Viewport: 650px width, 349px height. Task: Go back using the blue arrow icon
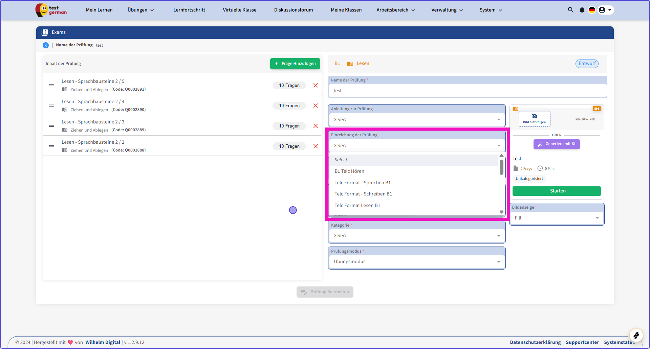tap(46, 45)
